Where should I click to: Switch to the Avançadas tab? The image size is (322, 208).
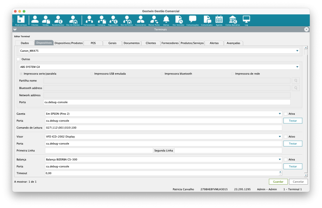click(x=233, y=43)
